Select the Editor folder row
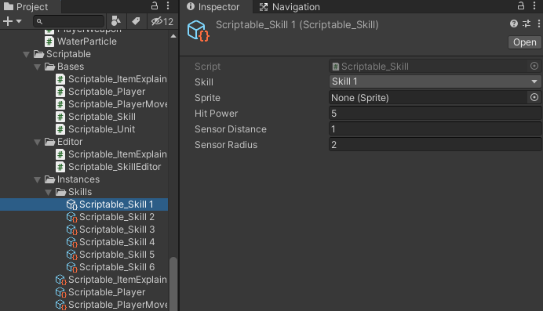The image size is (543, 311). point(84,142)
